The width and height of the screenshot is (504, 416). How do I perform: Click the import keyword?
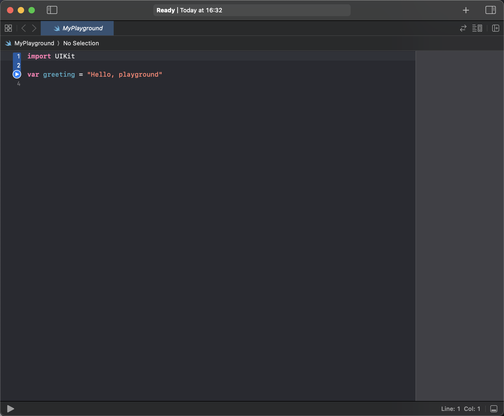39,56
